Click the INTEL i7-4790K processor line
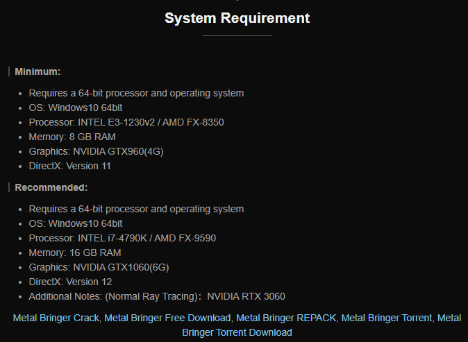 coord(122,238)
